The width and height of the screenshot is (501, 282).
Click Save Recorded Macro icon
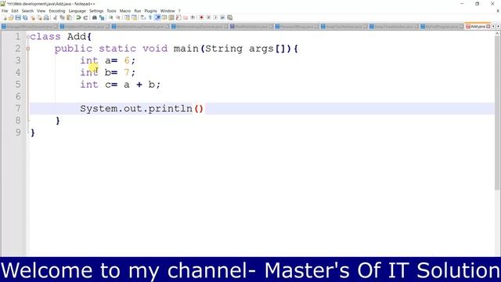(230, 17)
